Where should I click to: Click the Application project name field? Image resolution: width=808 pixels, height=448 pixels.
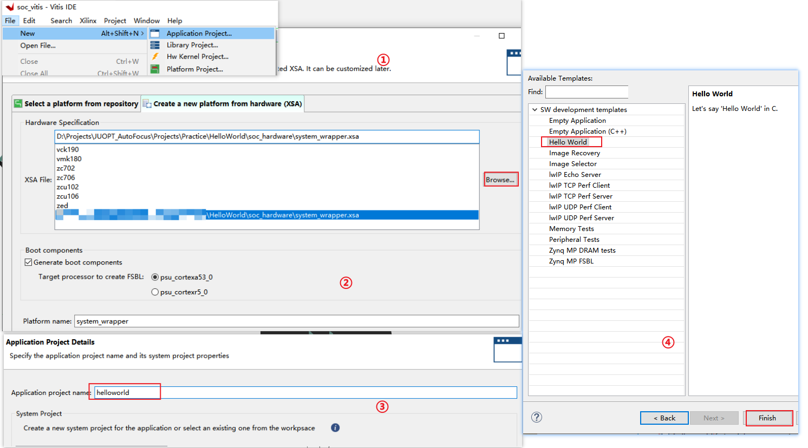pyautogui.click(x=306, y=392)
